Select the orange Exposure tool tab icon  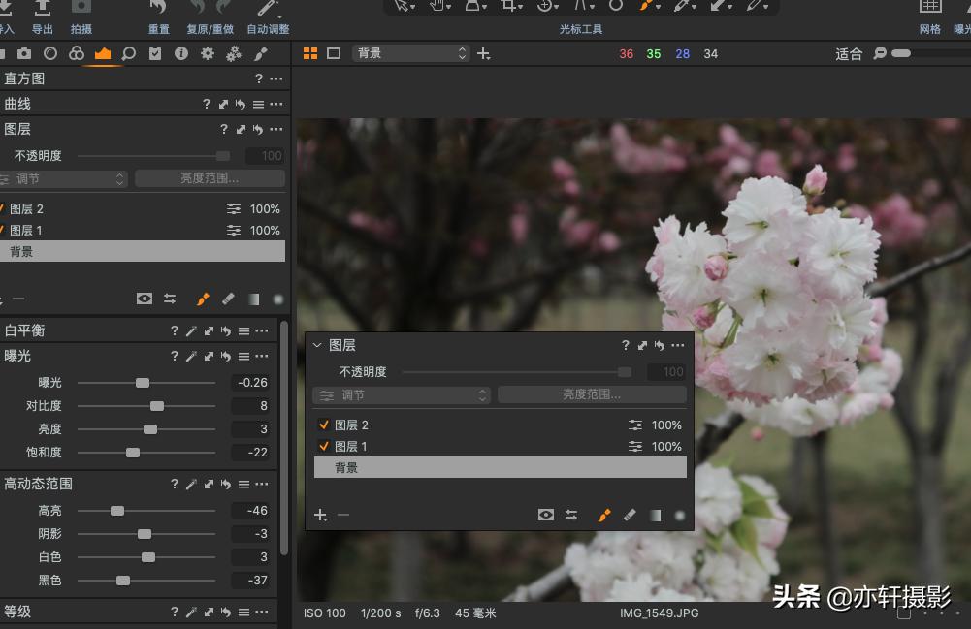point(103,53)
